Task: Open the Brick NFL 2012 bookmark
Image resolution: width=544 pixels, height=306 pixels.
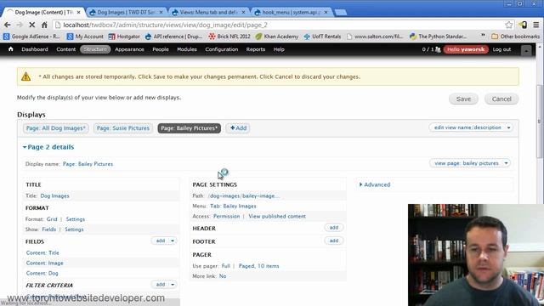Action: (229, 37)
